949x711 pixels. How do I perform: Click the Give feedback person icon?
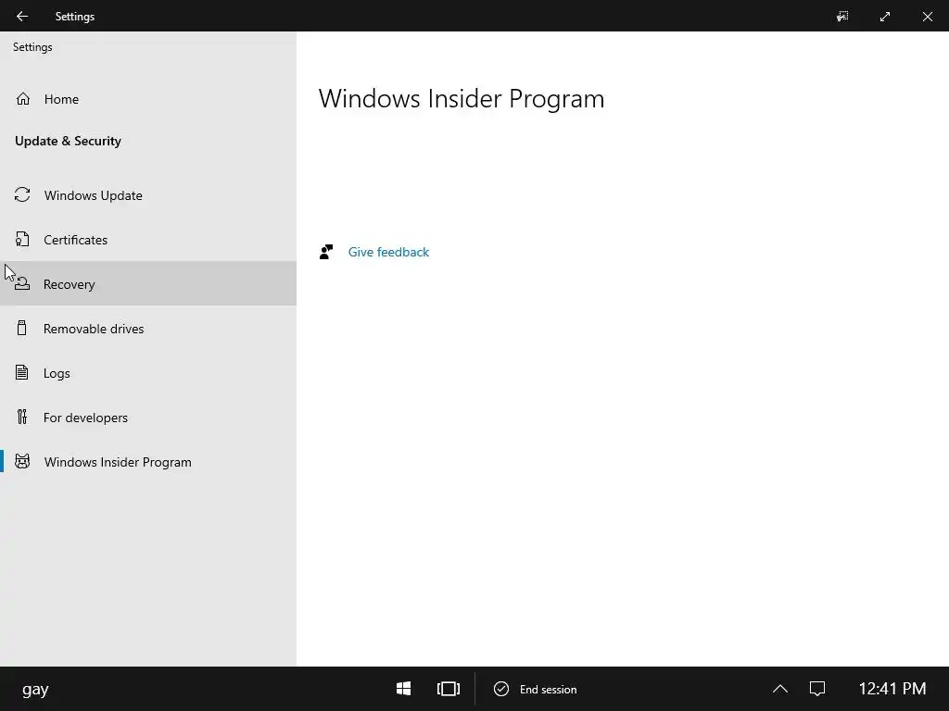[326, 252]
